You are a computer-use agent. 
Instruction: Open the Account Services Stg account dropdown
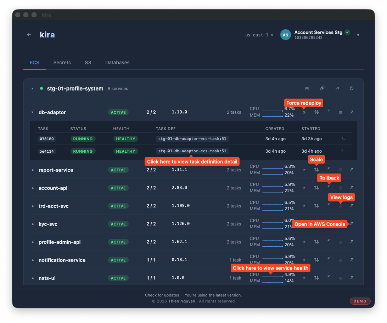coord(358,35)
